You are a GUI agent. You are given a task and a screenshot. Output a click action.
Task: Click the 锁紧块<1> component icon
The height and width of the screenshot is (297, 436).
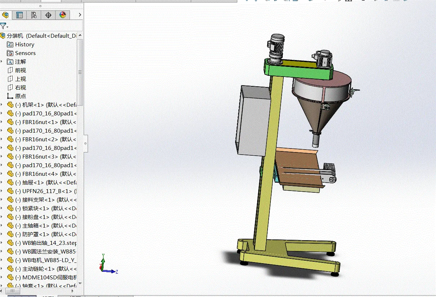(10, 209)
